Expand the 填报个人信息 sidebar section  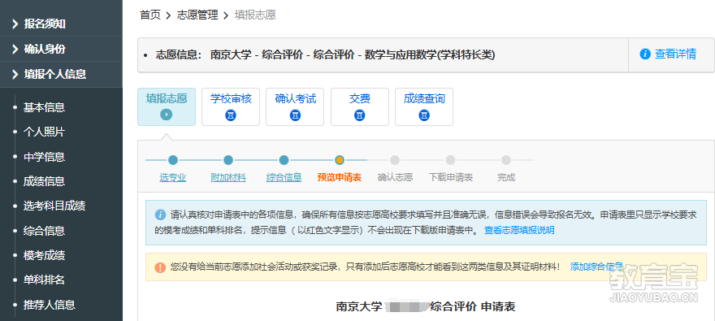pos(61,74)
